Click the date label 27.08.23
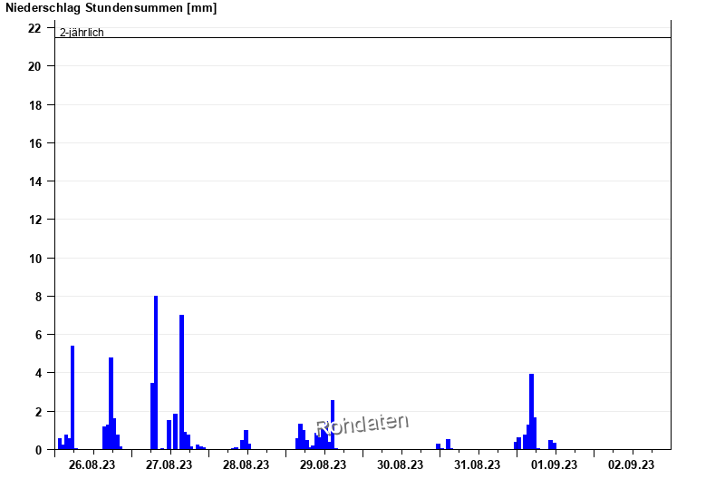The height and width of the screenshot is (499, 725). pyautogui.click(x=169, y=465)
